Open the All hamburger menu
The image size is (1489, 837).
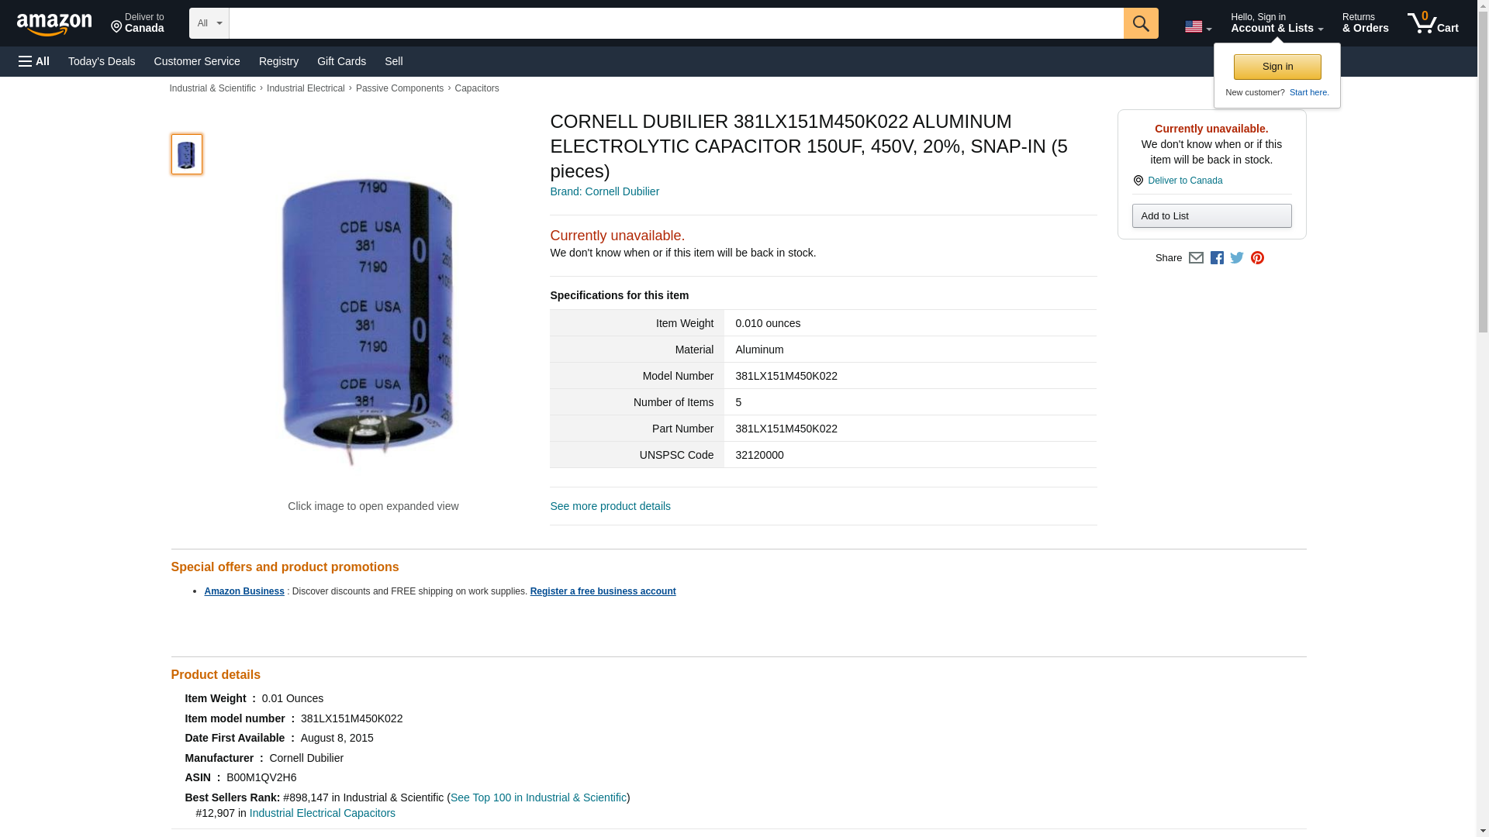pyautogui.click(x=34, y=61)
